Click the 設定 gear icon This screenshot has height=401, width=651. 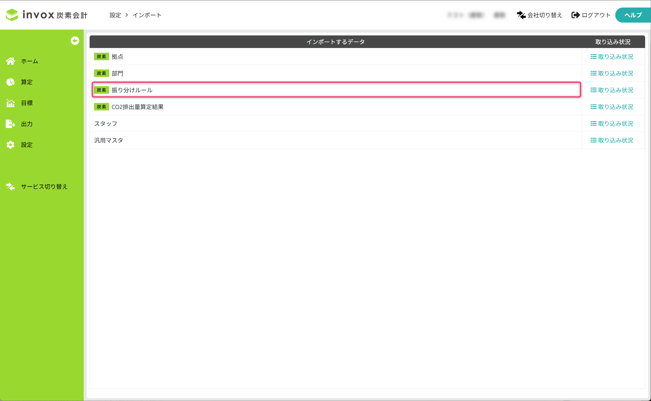[11, 145]
